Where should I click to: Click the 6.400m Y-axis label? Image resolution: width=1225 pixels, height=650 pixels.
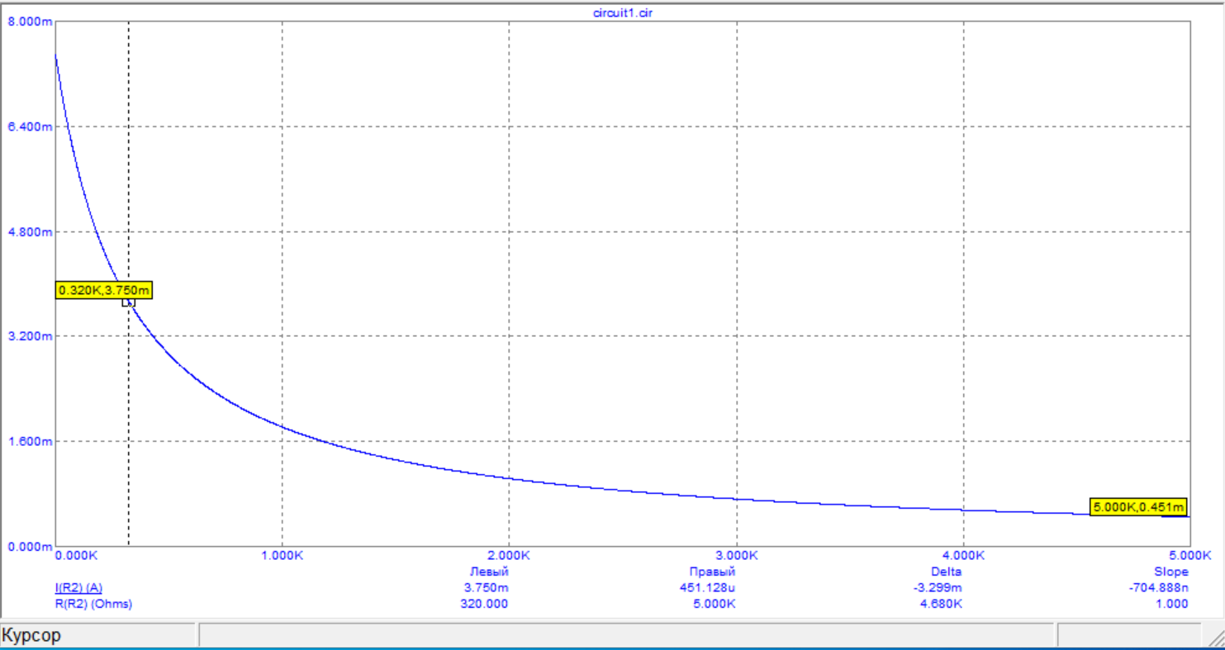(31, 127)
